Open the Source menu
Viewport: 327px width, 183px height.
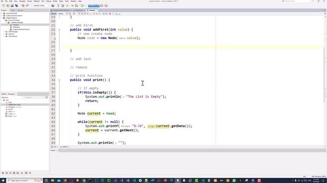point(30,1)
